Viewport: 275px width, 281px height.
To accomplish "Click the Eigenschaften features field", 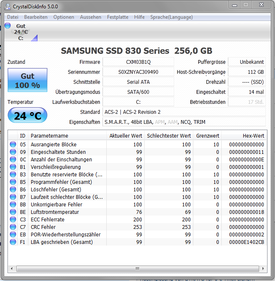I will (x=184, y=122).
